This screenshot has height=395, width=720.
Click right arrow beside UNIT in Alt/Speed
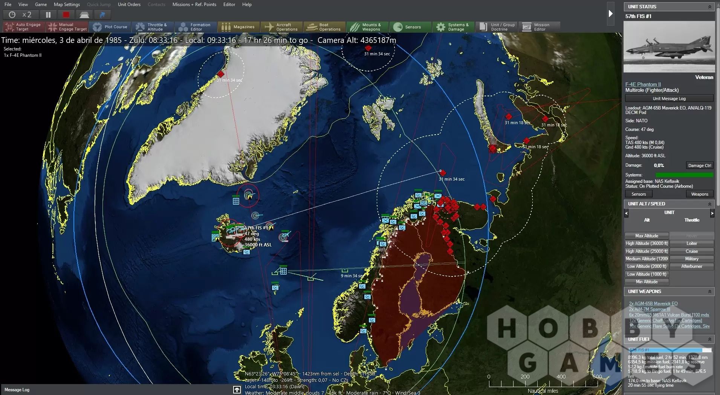point(712,213)
